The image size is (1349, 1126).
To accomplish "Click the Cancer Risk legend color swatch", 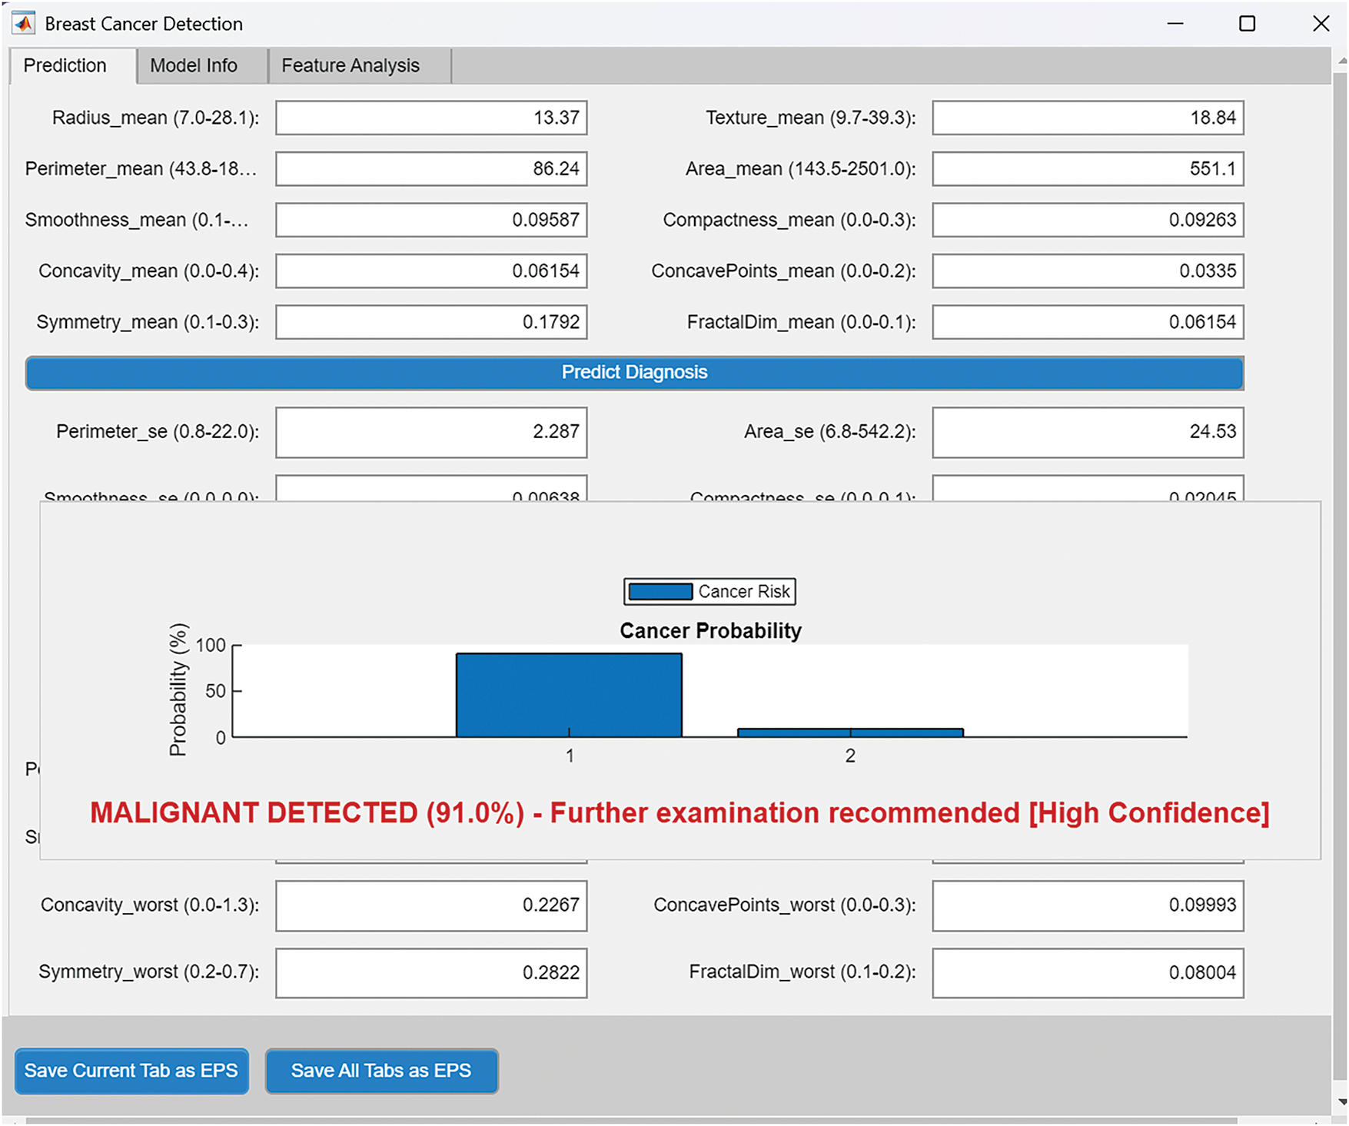I will (660, 592).
